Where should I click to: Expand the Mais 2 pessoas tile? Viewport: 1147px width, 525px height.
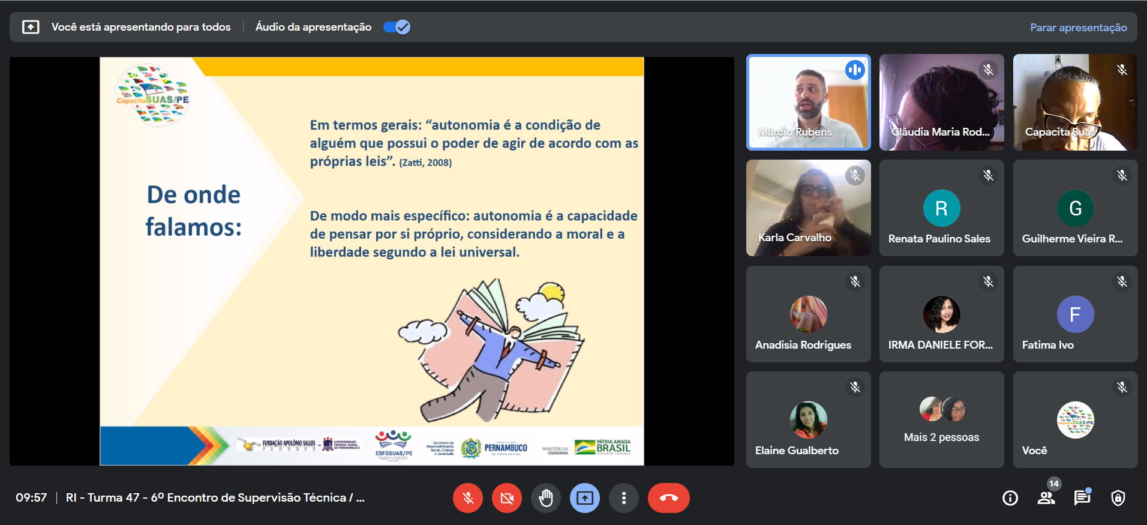(x=941, y=419)
